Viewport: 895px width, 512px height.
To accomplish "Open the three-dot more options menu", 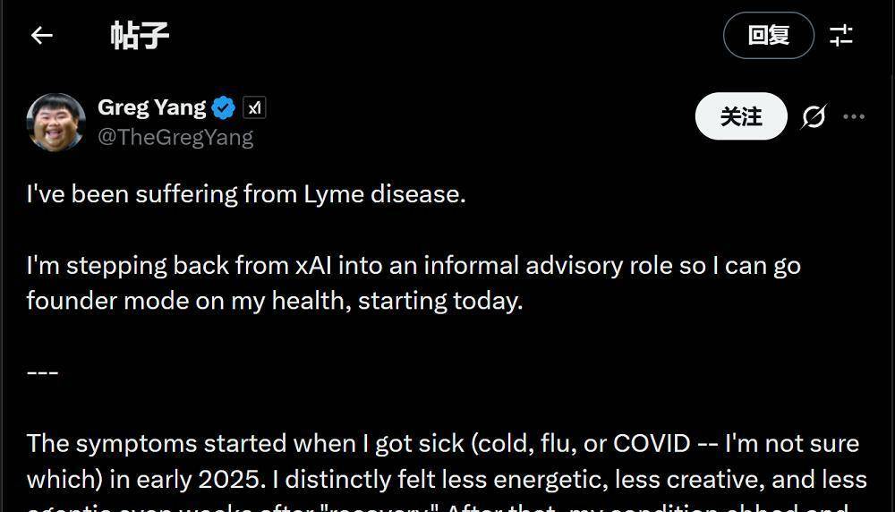I will coord(854,116).
